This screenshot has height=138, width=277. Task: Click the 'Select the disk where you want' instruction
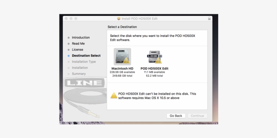point(153,38)
